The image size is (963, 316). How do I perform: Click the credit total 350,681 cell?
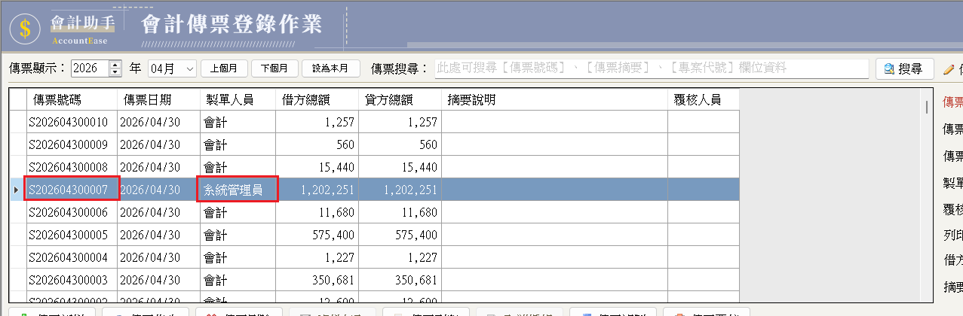tap(400, 280)
